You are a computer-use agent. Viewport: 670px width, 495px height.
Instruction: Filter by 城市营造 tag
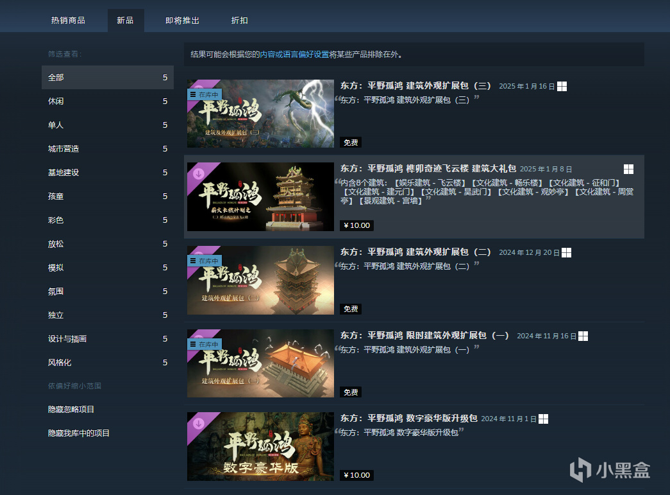[x=108, y=148]
